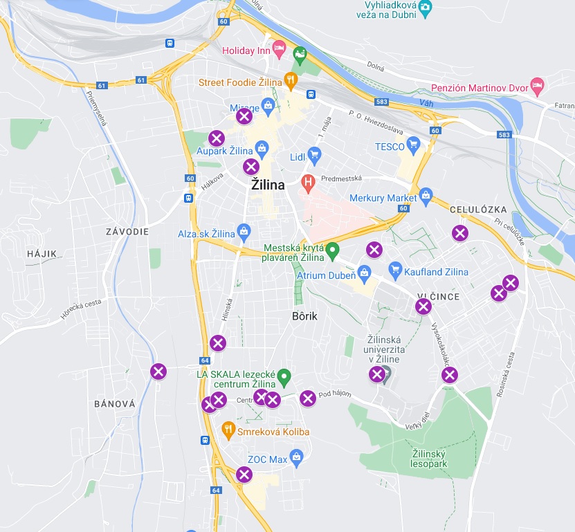Select the Street Foodie Žilina restaurant icon
Viewport: 575px width, 532px height.
[291, 81]
